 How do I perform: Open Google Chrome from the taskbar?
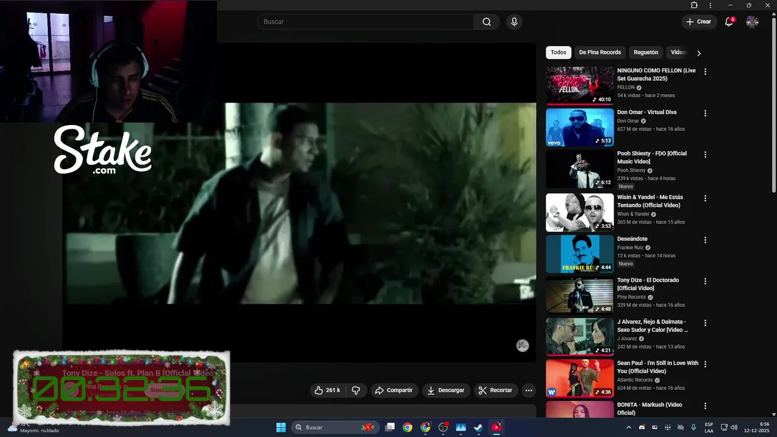click(x=407, y=427)
